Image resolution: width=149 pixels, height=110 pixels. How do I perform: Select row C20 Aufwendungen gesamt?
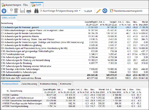click(x=74, y=75)
